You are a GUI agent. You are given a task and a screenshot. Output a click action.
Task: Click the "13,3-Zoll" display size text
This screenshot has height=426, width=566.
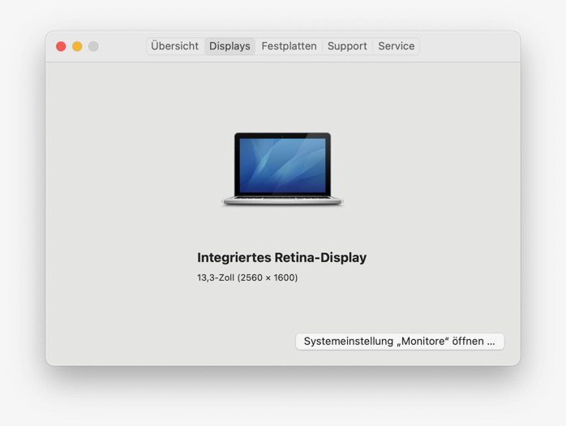coord(215,278)
